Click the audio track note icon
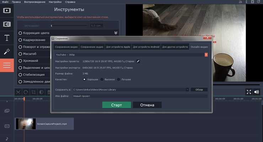Image resolution: width=263 pixels, height=142 pixels. point(7,139)
